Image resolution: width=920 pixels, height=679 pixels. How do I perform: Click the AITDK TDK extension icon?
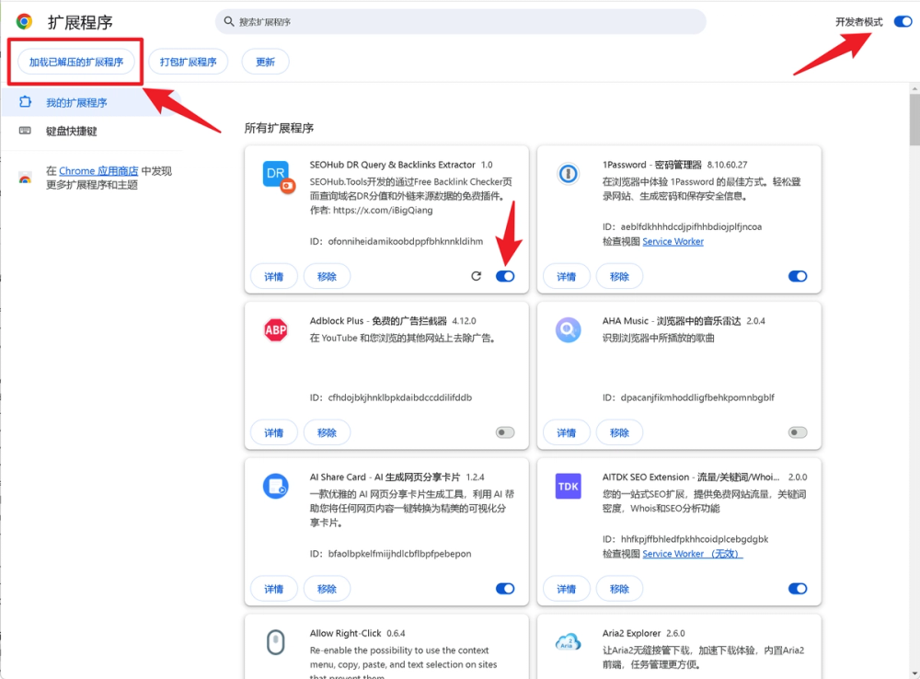tap(568, 486)
